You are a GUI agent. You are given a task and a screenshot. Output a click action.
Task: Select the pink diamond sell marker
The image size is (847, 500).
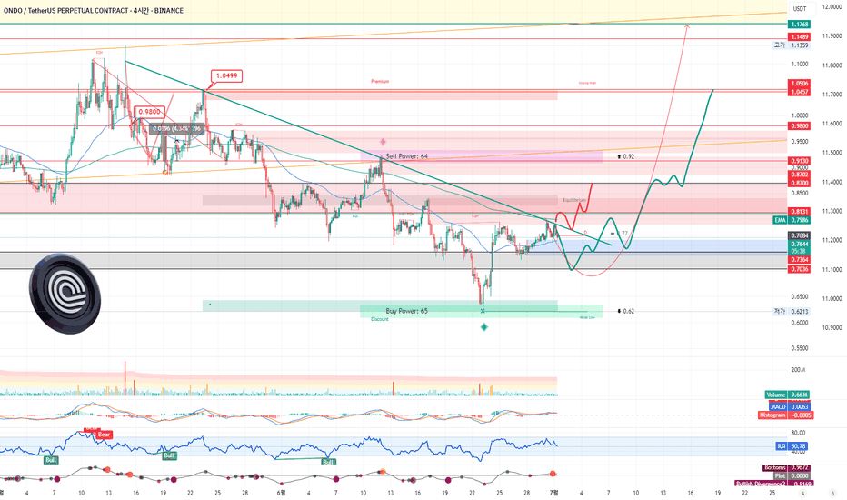coord(383,142)
